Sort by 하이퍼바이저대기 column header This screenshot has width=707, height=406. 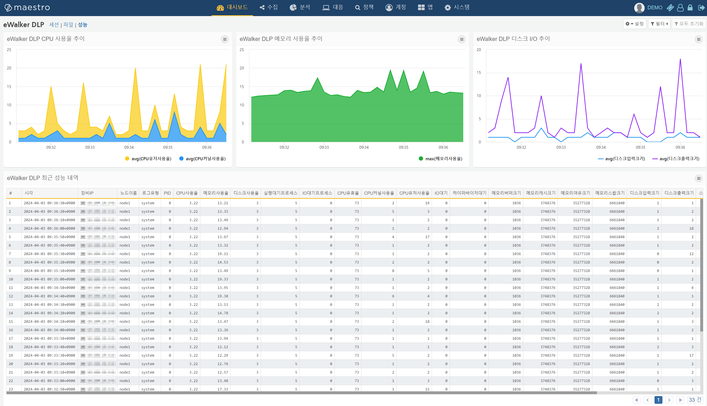click(x=469, y=193)
